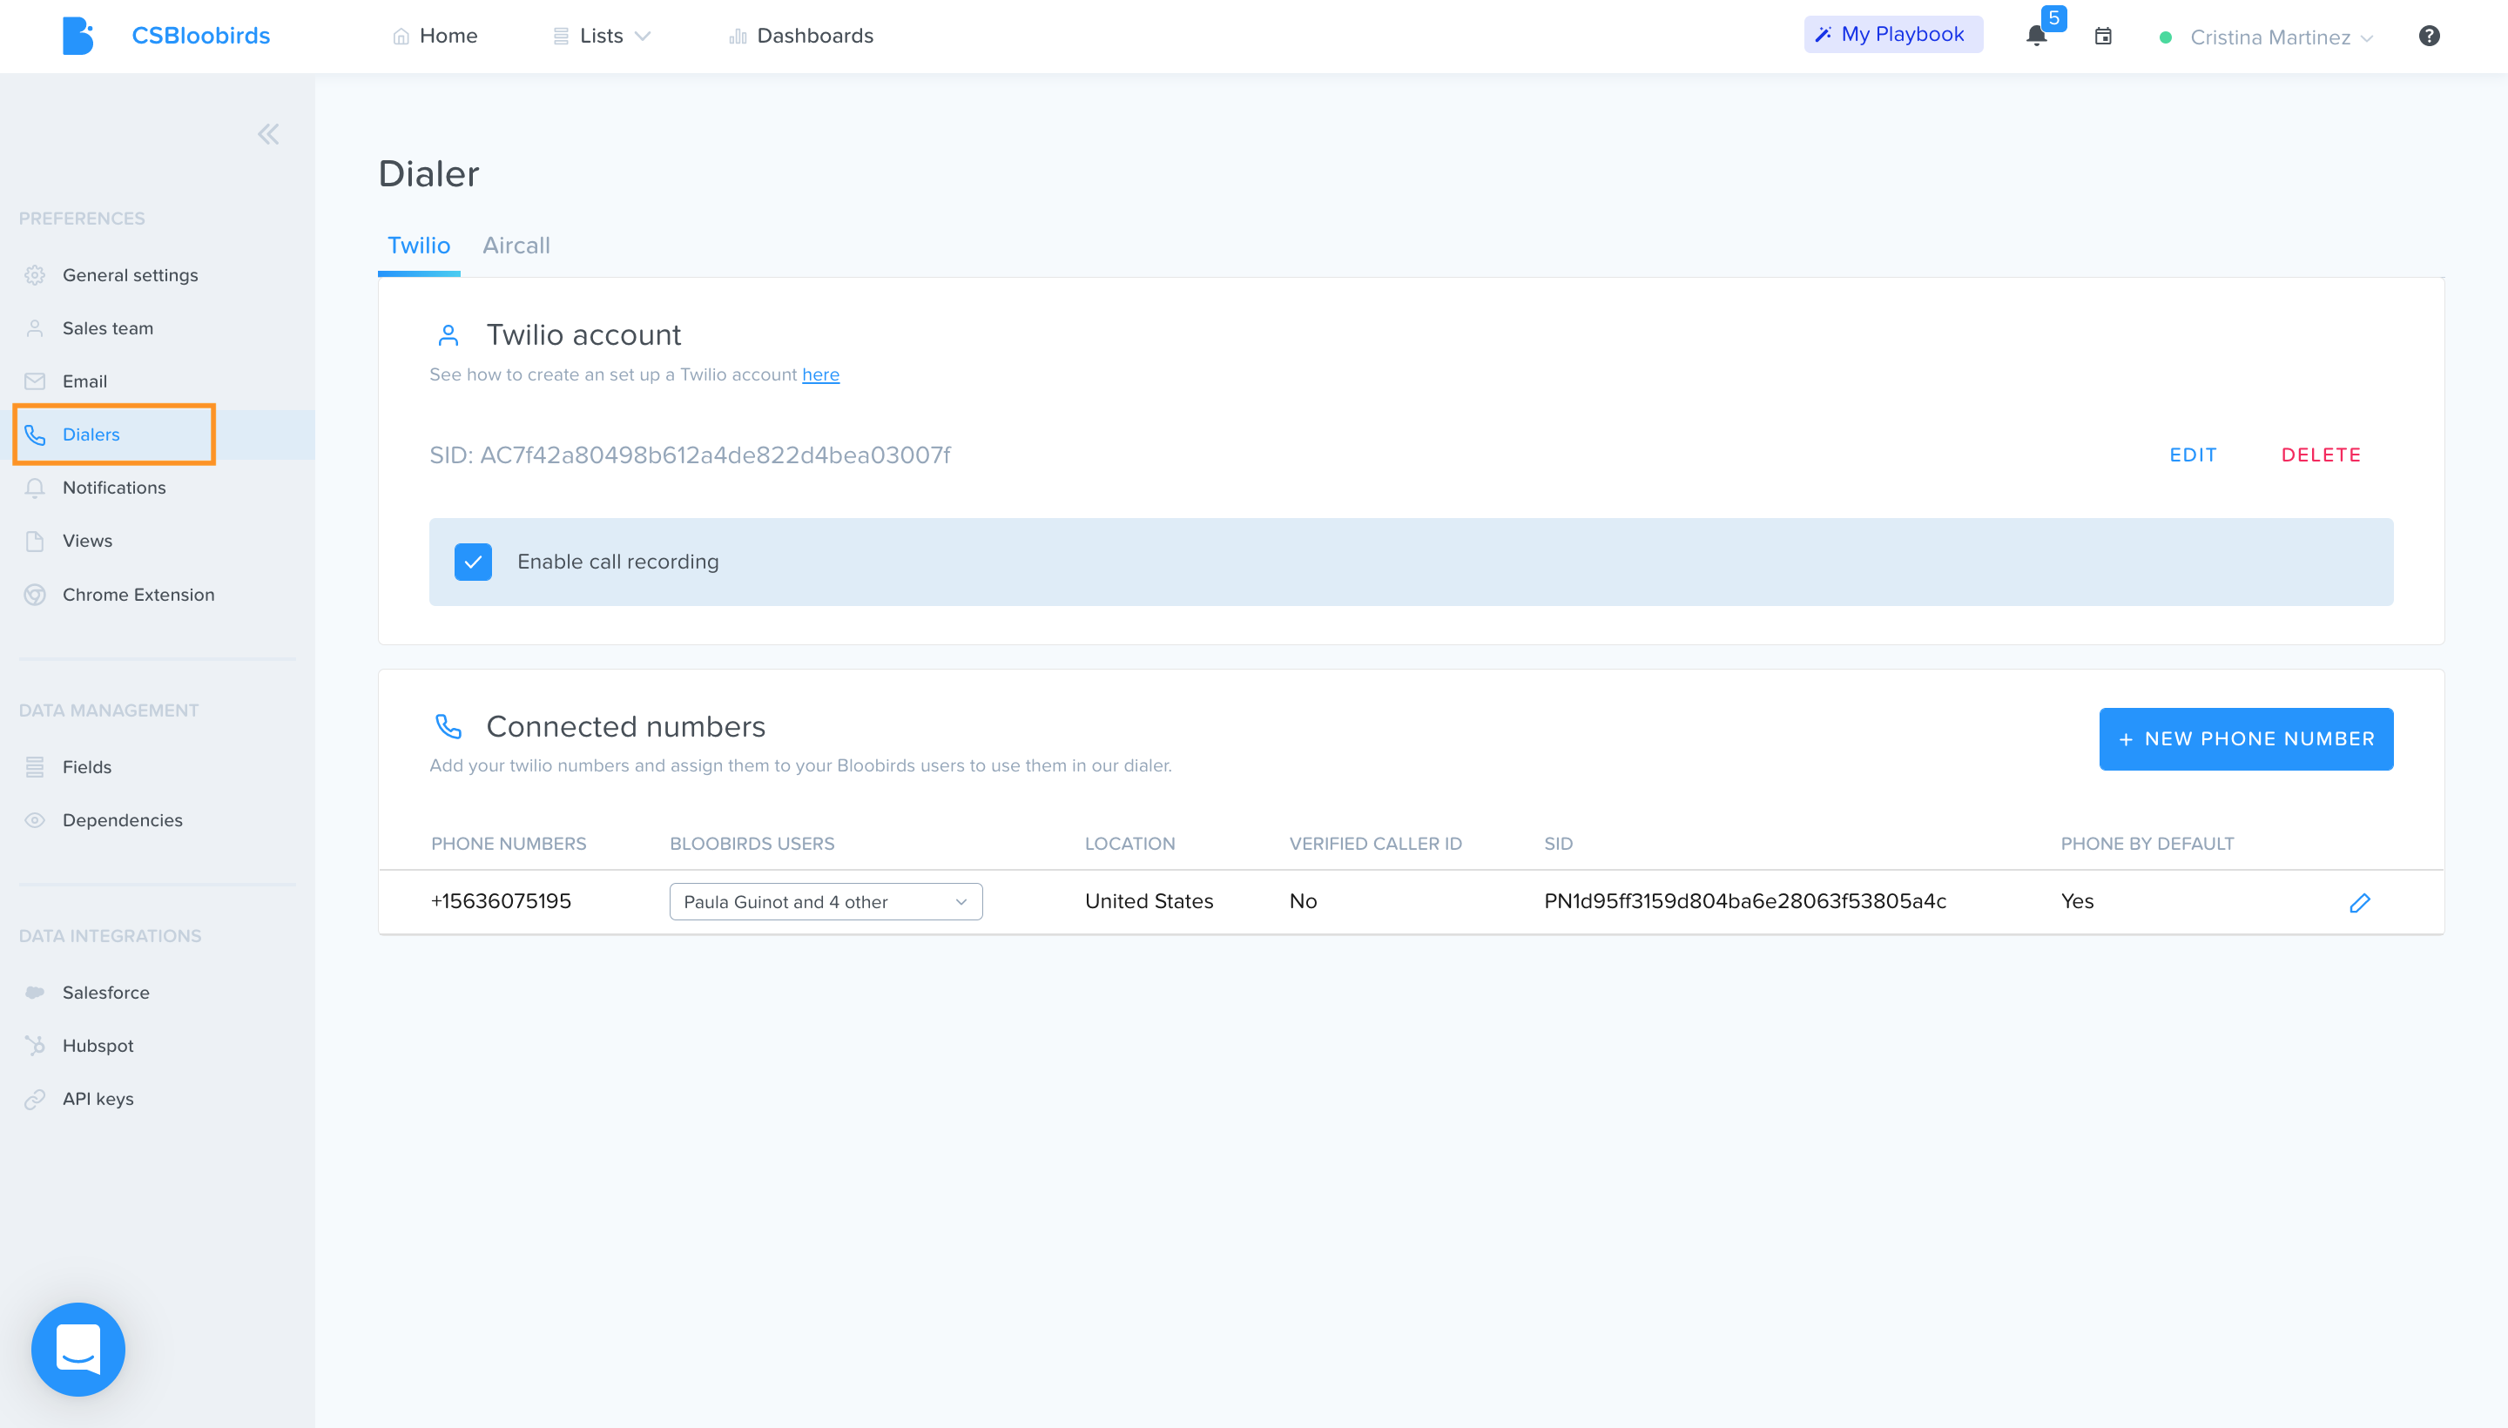Click the Twilio SID AC7f42a... text
The width and height of the screenshot is (2508, 1428).
pyautogui.click(x=690, y=455)
